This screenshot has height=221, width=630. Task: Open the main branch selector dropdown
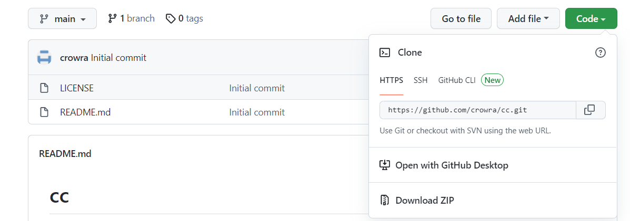(62, 19)
